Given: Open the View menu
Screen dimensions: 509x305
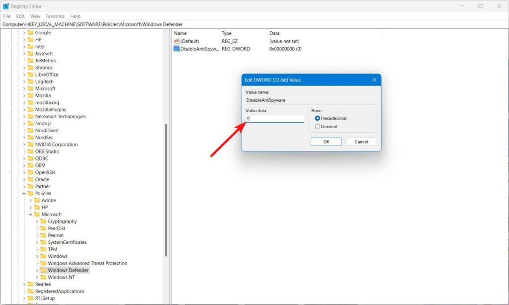Looking at the screenshot, I should (x=35, y=16).
